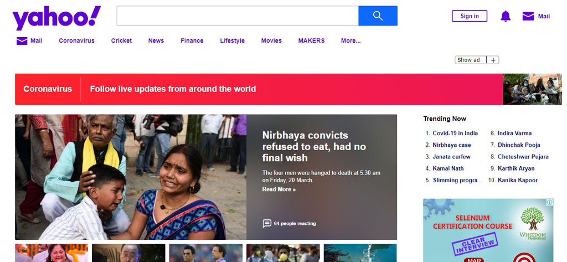The image size is (567, 262).
Task: Click the Selenium Certification Course ad
Action: (488, 230)
